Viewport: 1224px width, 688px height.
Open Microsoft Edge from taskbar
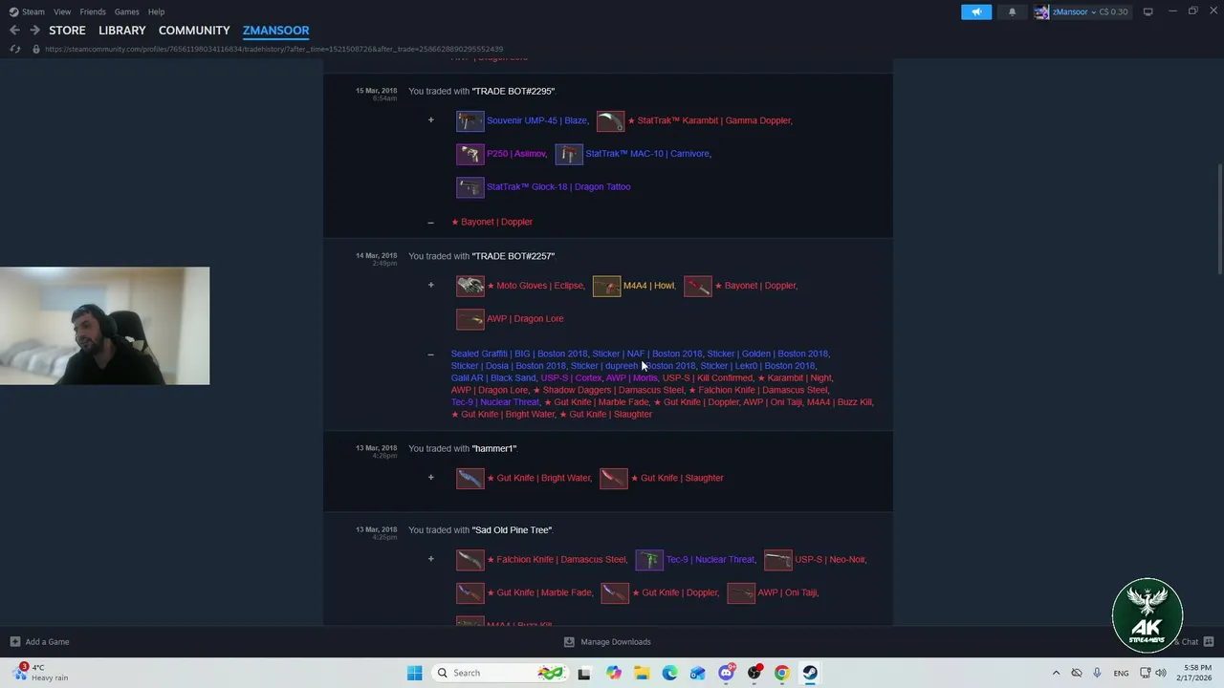coord(669,673)
